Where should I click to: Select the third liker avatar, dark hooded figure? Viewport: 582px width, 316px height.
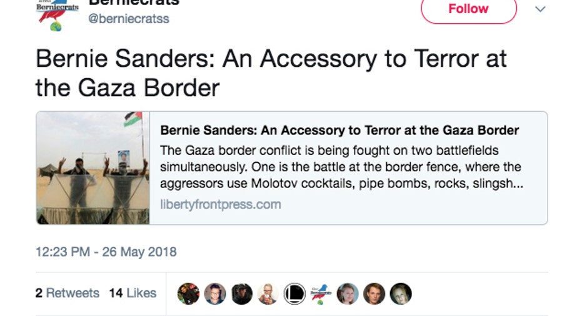242,294
